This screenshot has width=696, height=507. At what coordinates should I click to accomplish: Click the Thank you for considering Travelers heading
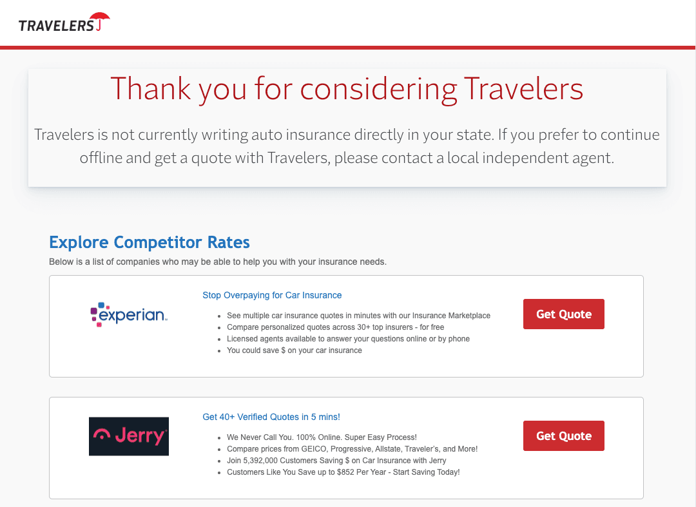(347, 88)
